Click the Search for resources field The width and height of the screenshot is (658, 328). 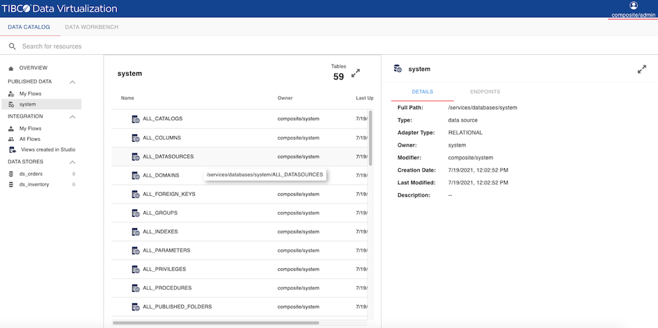pos(139,47)
